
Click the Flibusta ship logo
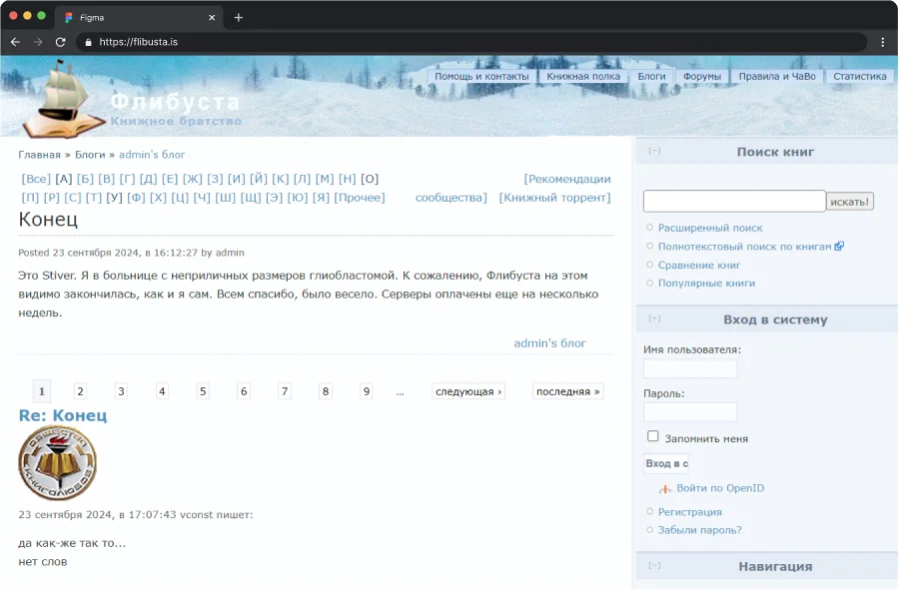62,98
